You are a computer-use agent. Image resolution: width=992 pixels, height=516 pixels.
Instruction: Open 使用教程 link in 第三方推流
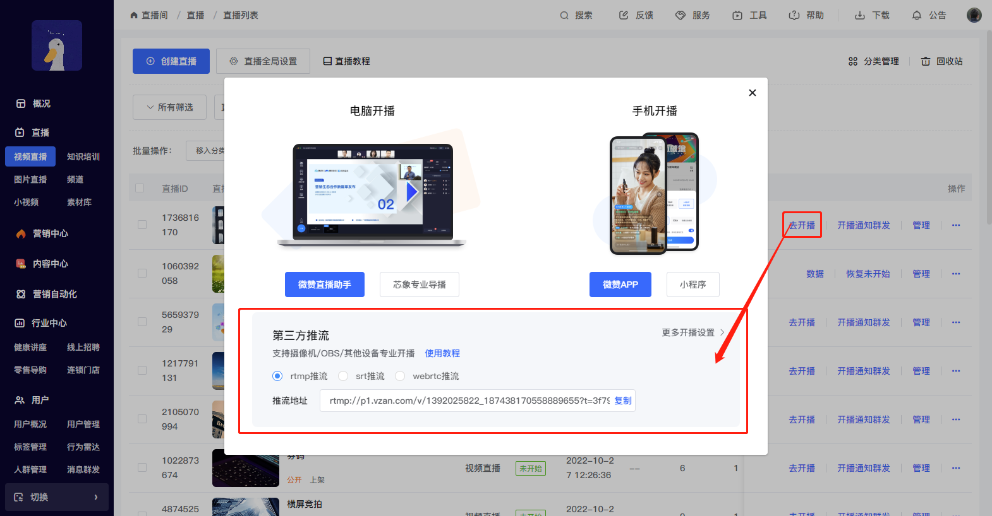tap(442, 353)
